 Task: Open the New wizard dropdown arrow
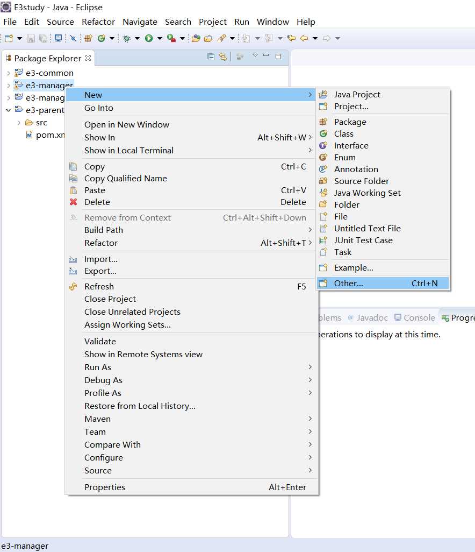coord(19,38)
